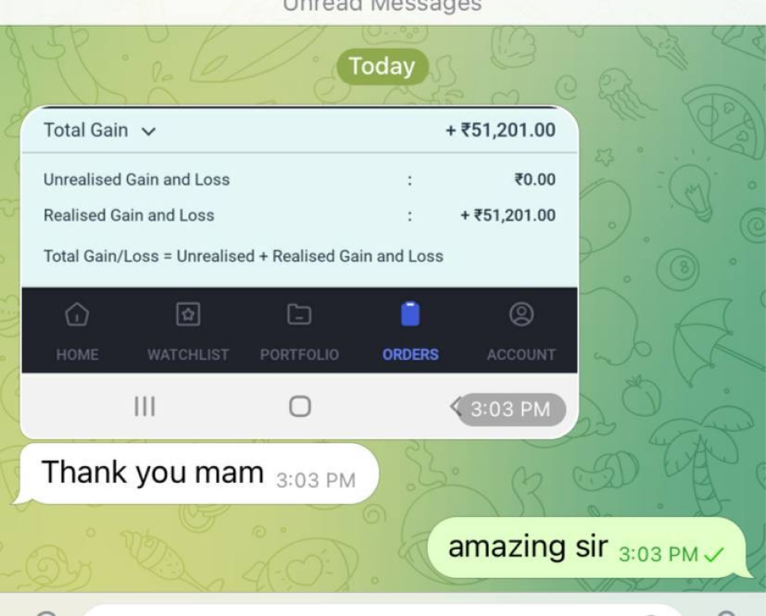Tap the Home house icon
Screen dimensions: 766x616
tap(77, 315)
